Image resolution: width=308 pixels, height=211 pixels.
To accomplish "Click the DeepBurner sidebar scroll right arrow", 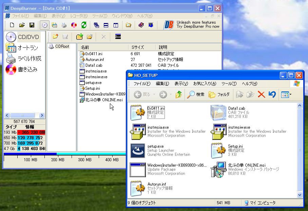I will tap(42, 115).
